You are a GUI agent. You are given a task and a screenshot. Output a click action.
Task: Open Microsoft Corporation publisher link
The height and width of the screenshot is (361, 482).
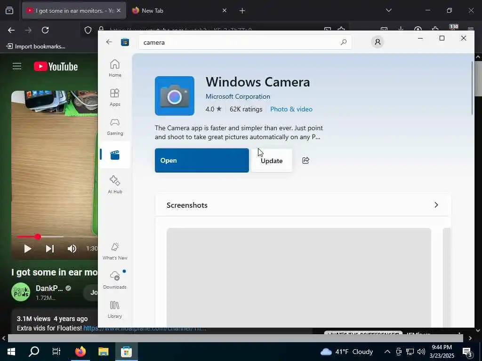click(x=238, y=96)
